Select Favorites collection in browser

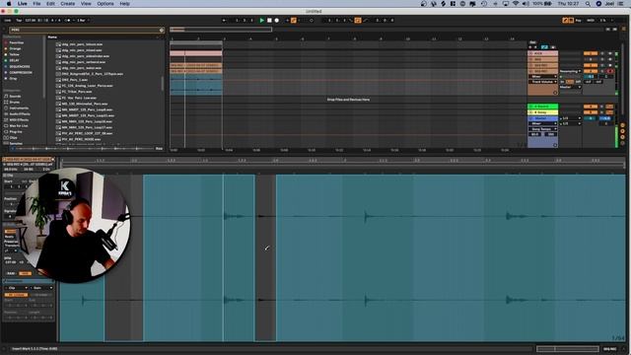pyautogui.click(x=17, y=42)
